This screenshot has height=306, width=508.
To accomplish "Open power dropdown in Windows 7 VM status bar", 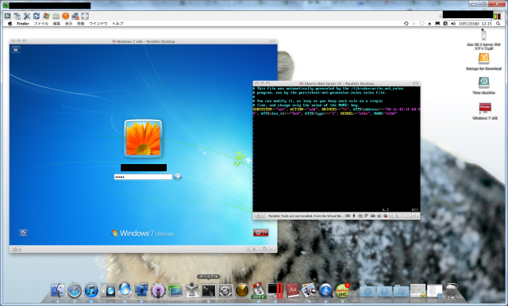I will 16,249.
